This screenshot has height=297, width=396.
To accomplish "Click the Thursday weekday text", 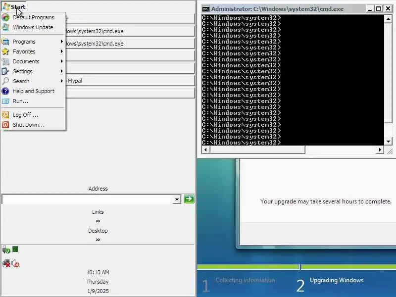I will coord(98,282).
